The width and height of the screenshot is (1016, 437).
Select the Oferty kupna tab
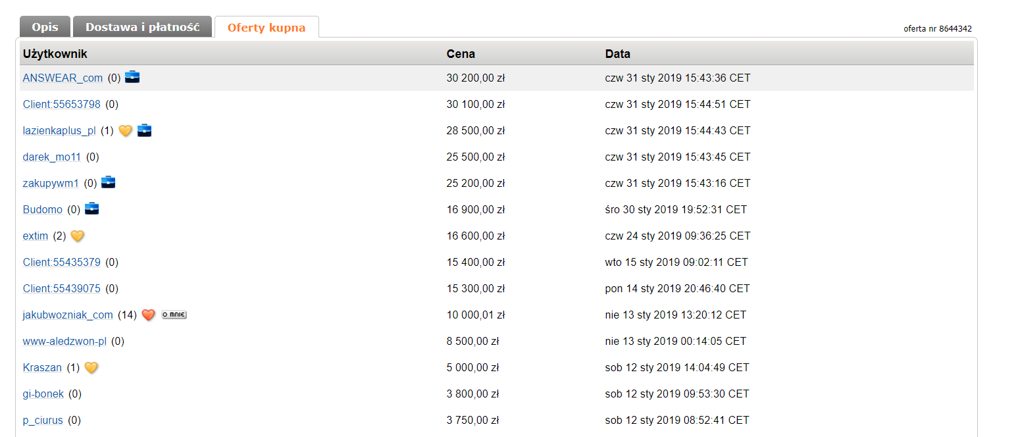point(267,28)
